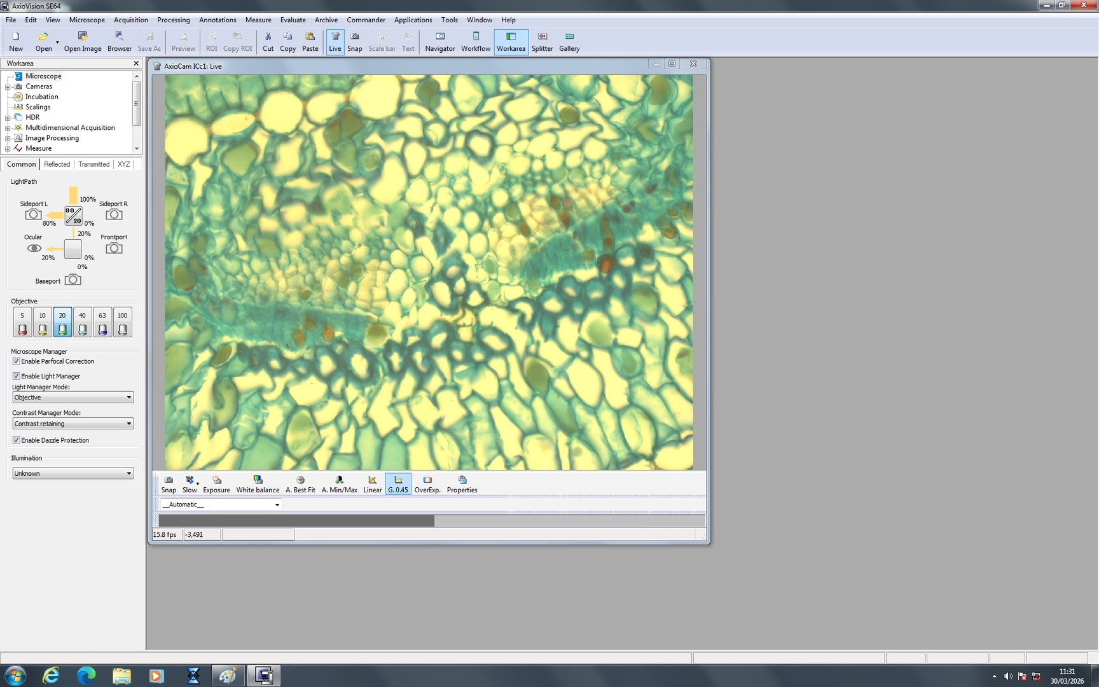Viewport: 1099px width, 687px height.
Task: Perform a White balance on the live image
Action: tap(258, 483)
